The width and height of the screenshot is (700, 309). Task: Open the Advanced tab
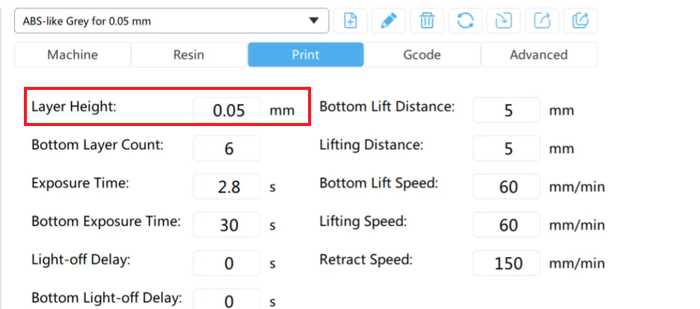point(539,55)
